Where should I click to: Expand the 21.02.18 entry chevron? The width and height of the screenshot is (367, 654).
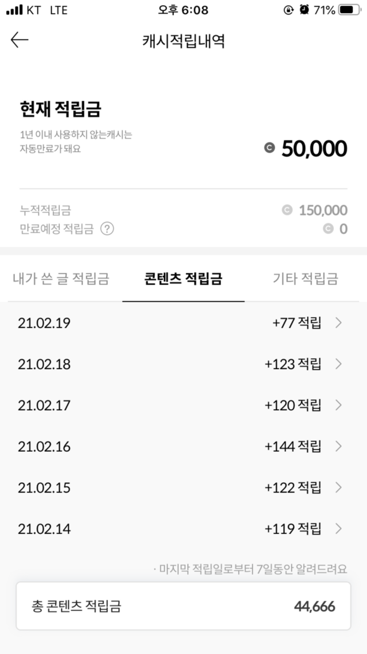click(338, 364)
